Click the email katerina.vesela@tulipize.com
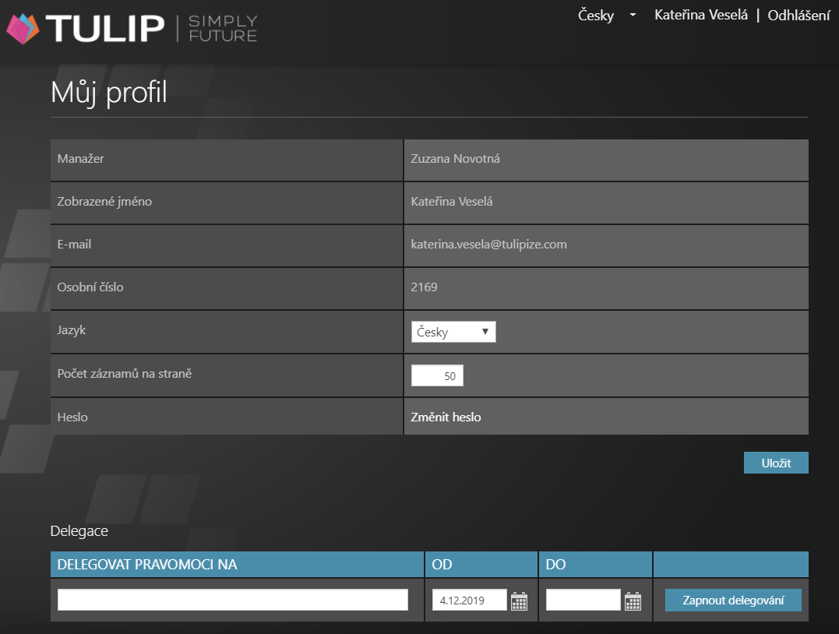This screenshot has width=839, height=634. click(x=488, y=245)
